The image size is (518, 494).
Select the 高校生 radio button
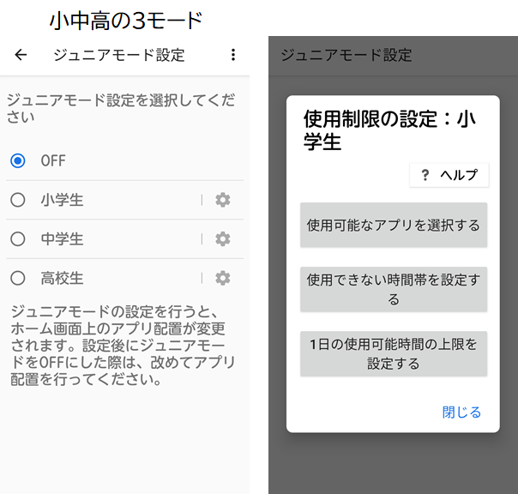pyautogui.click(x=18, y=278)
